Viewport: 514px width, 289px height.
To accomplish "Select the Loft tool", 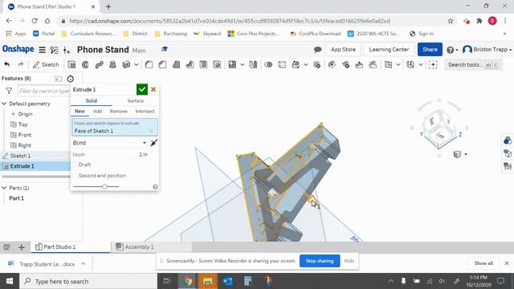I will (x=112, y=64).
